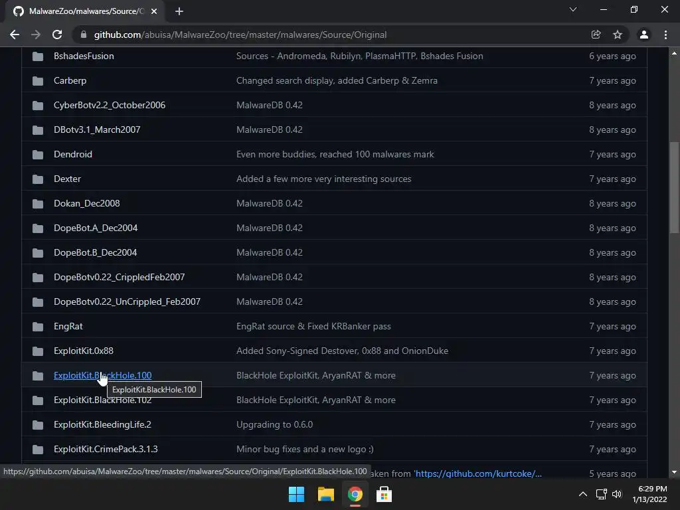Open the BshadesFusion folder link
The width and height of the screenshot is (680, 510).
(84, 56)
